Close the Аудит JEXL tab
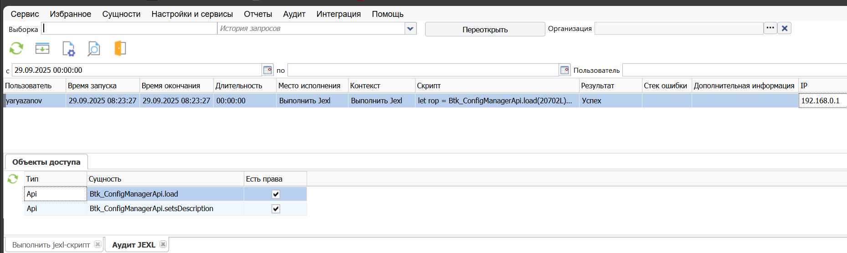 163,244
